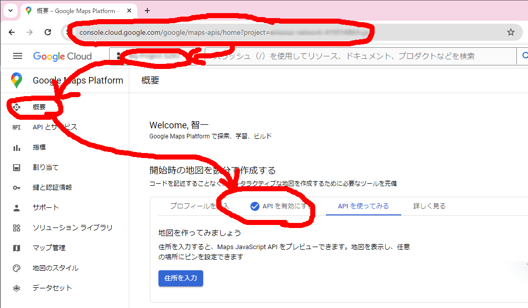The width and height of the screenshot is (528, 308).
Task: Reload the page with the refresh button
Action: [x=48, y=32]
